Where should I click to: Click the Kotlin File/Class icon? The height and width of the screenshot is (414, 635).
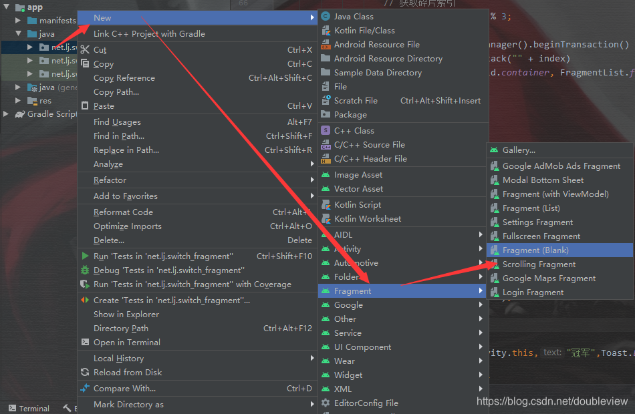coord(326,31)
